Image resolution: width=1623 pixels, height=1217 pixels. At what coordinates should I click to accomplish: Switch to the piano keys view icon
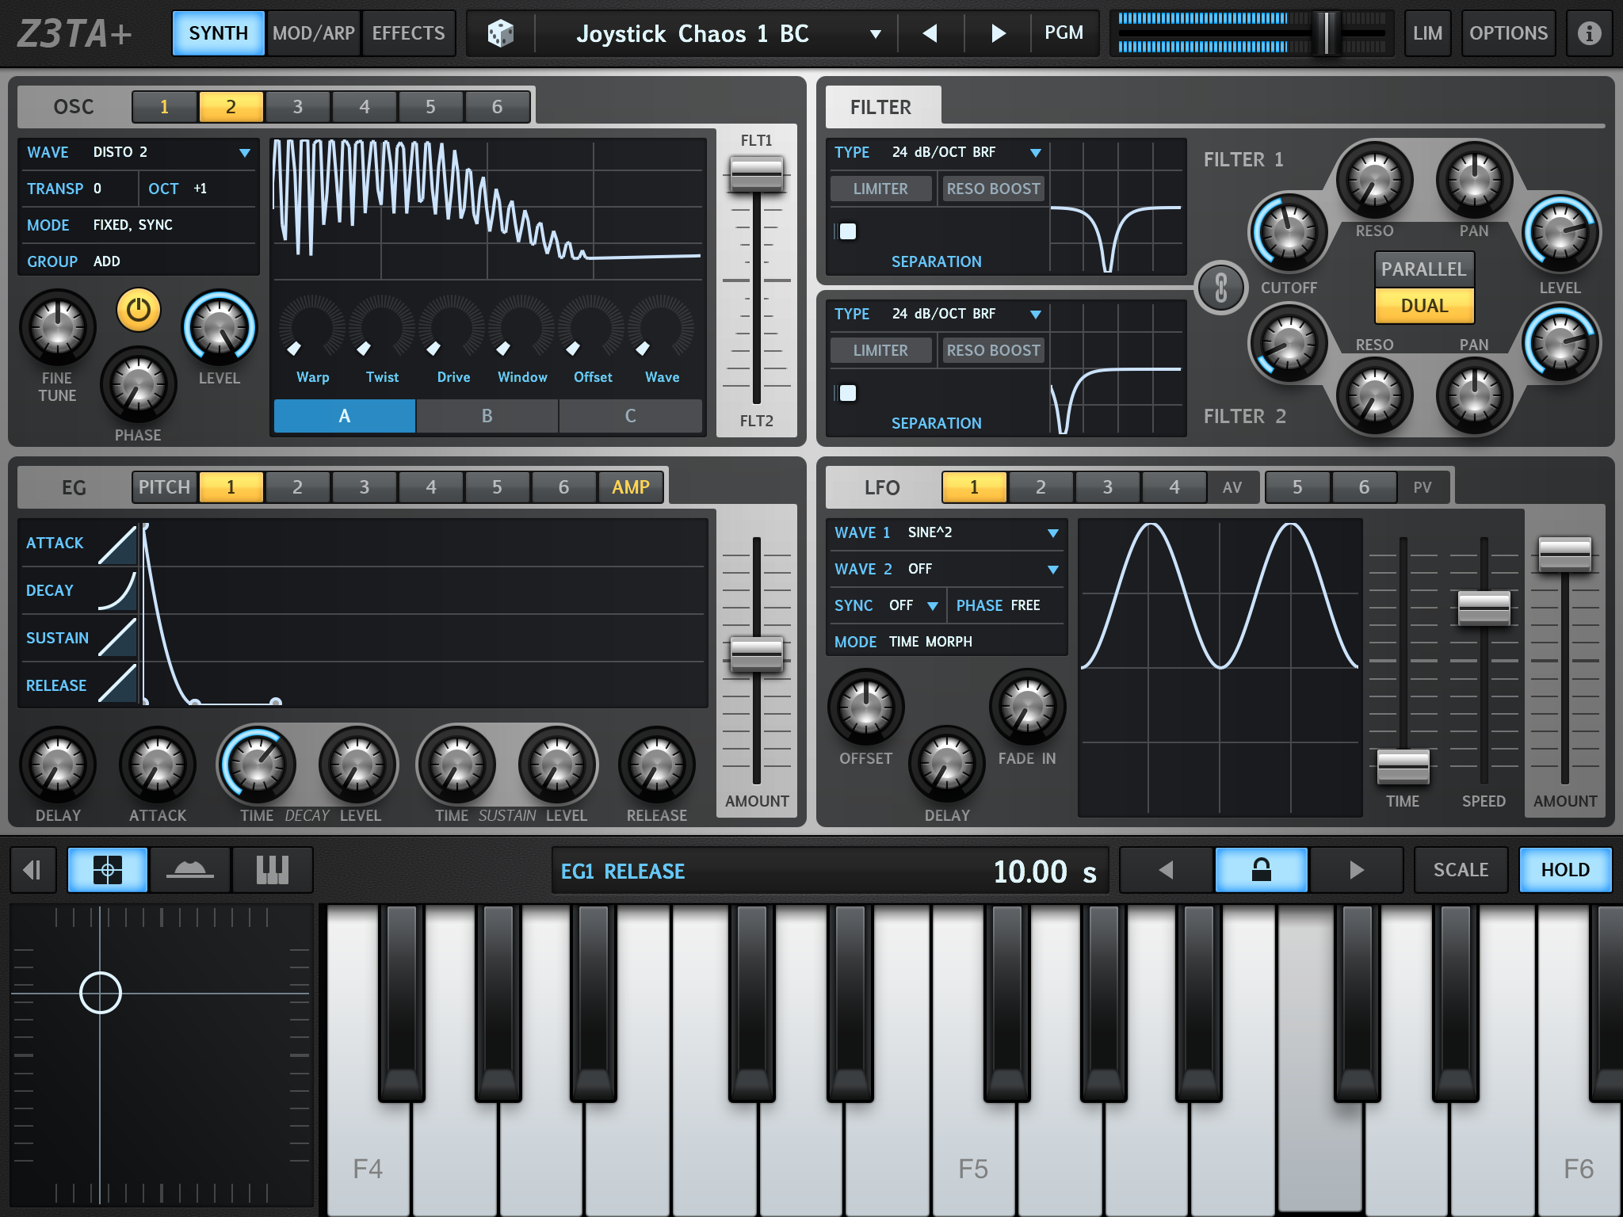point(272,870)
